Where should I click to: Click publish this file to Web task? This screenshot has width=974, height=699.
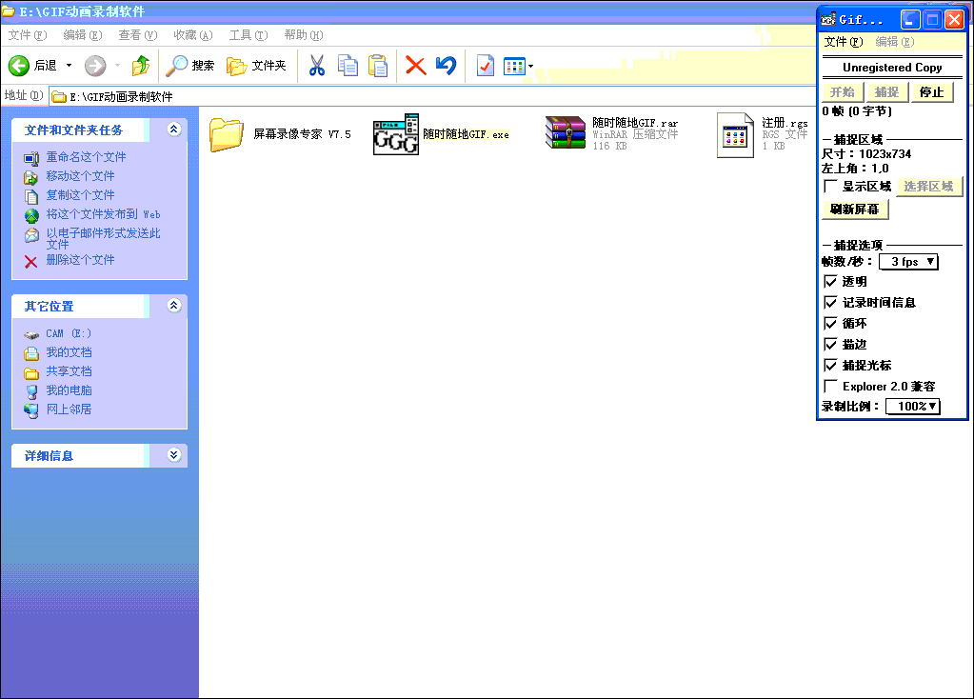click(103, 214)
